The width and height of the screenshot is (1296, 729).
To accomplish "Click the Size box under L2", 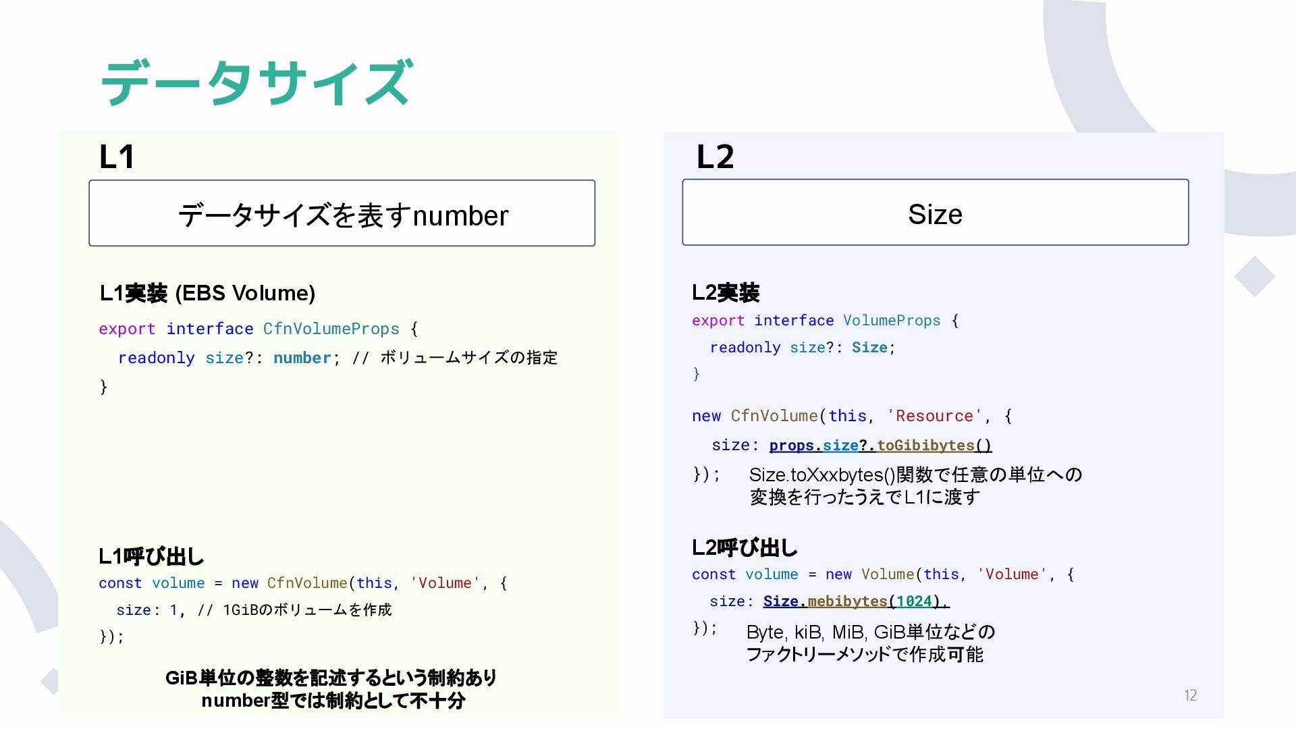I will point(936,212).
